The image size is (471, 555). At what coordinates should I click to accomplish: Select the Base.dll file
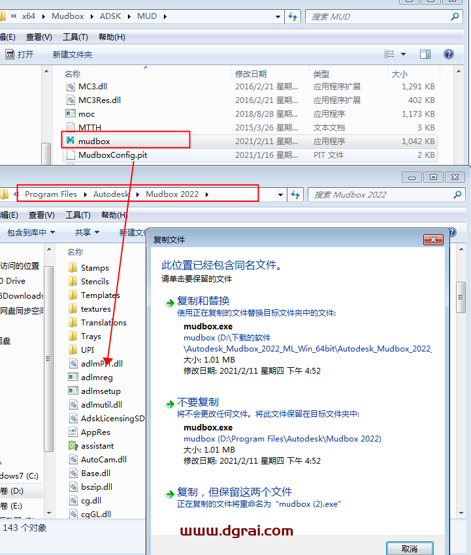[x=95, y=473]
